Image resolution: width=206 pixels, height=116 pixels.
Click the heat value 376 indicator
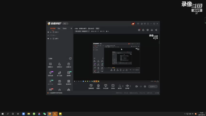(x=102, y=31)
